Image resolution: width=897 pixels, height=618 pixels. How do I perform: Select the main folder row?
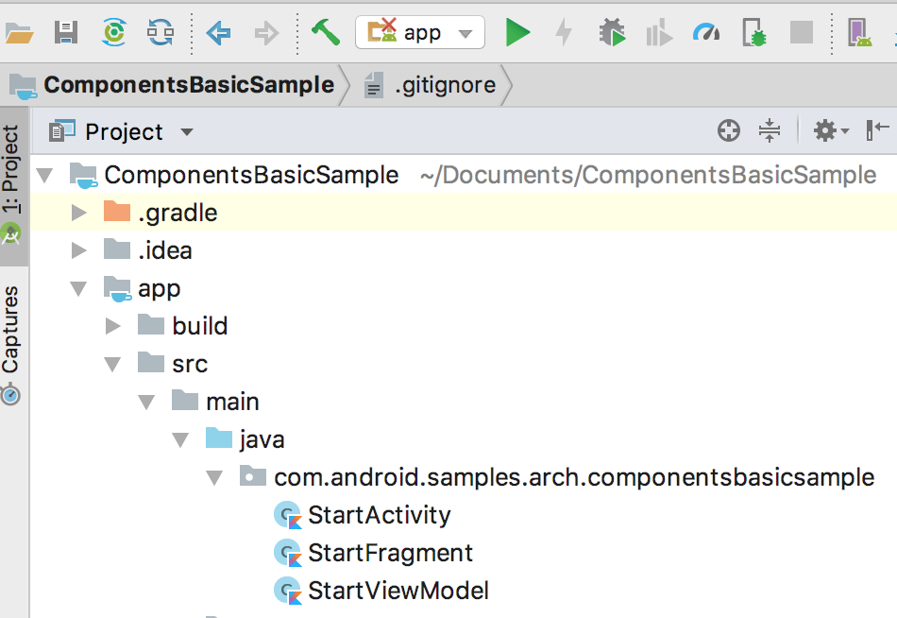[x=464, y=402]
